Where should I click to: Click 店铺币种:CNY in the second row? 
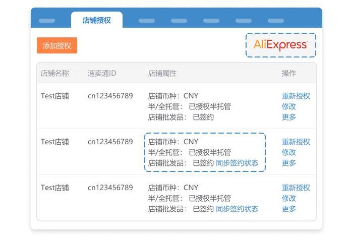[x=173, y=142]
